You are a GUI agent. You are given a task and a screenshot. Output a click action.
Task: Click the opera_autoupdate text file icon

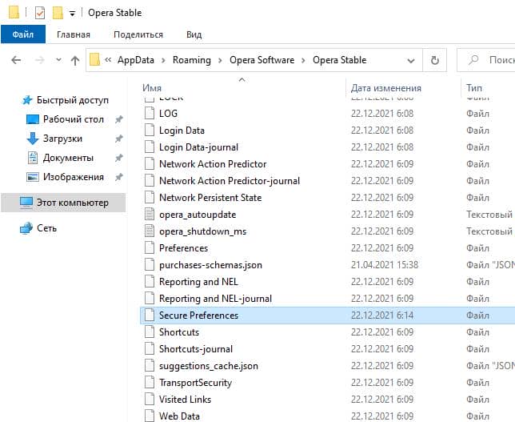coord(149,215)
